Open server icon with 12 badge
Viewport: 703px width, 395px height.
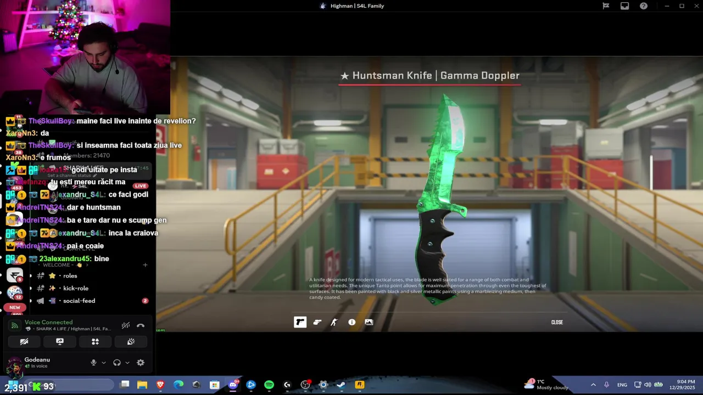pos(14,293)
